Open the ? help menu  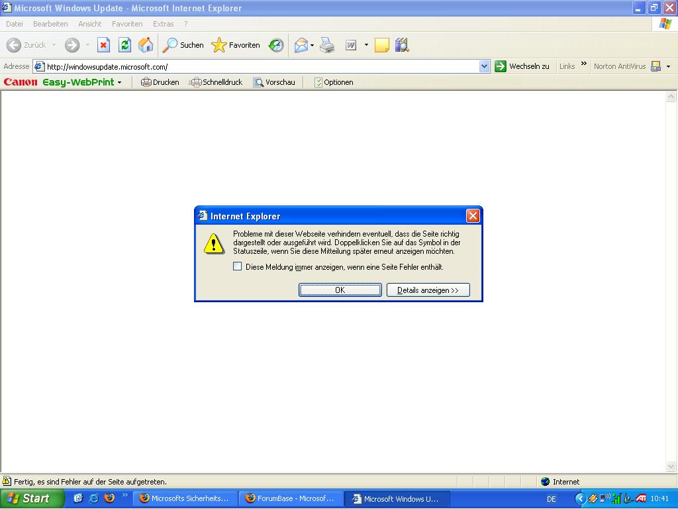click(x=186, y=24)
